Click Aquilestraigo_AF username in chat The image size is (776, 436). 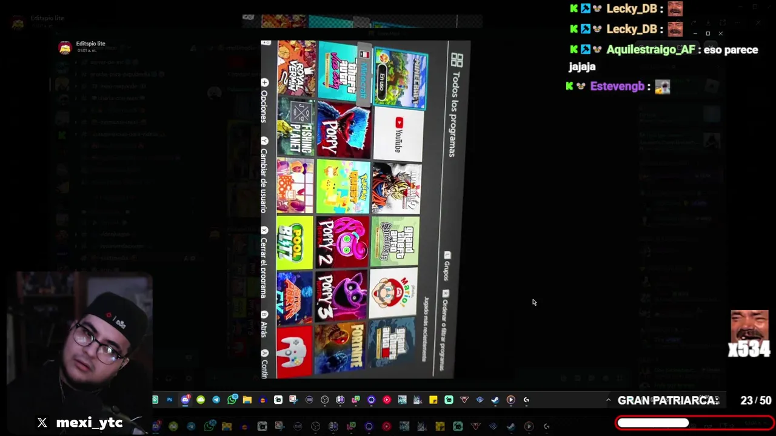(x=651, y=50)
